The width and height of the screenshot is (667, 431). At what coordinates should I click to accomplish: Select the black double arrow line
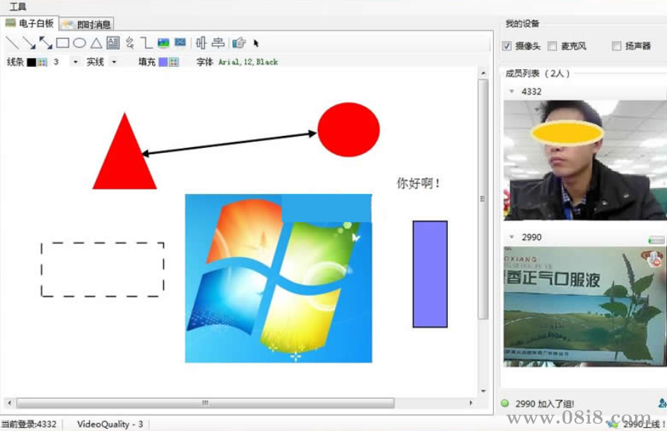[x=230, y=143]
